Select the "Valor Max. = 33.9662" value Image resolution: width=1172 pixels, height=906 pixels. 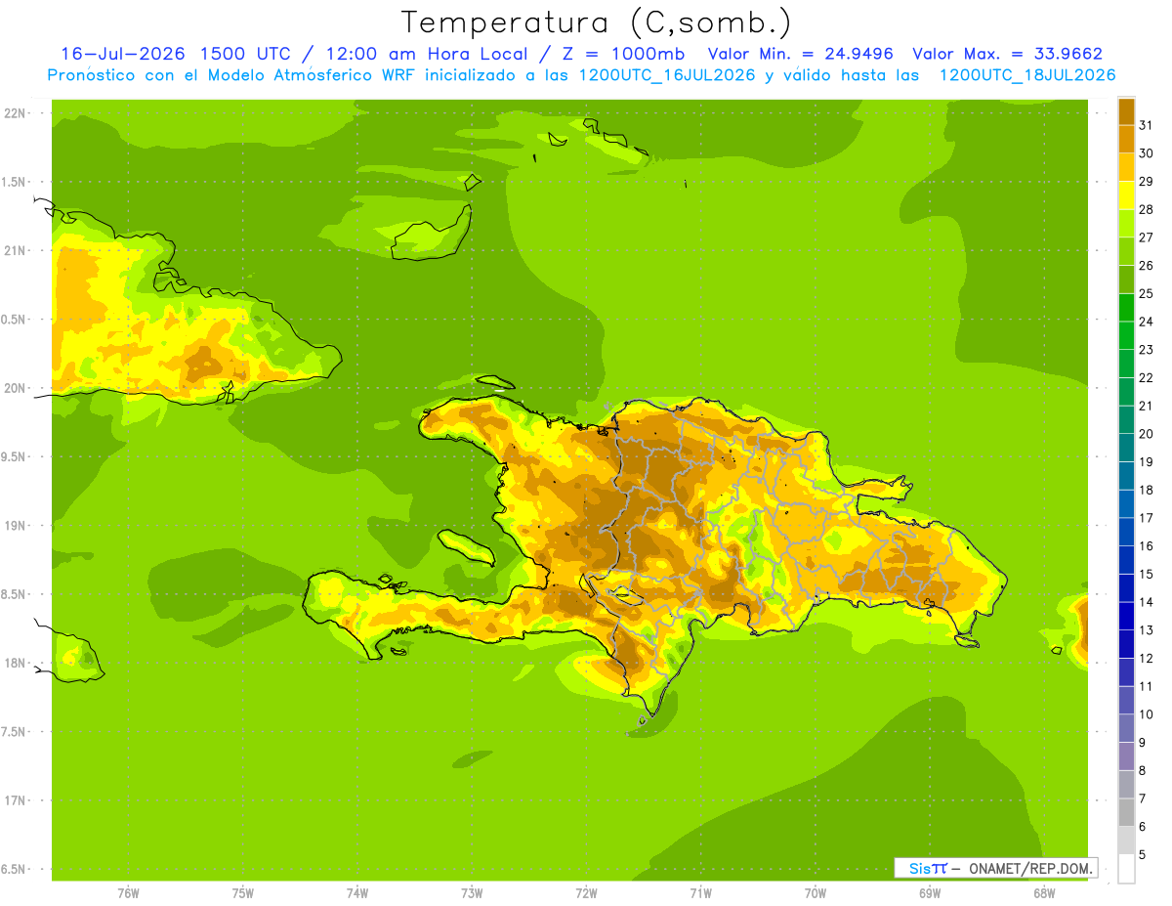click(1009, 54)
